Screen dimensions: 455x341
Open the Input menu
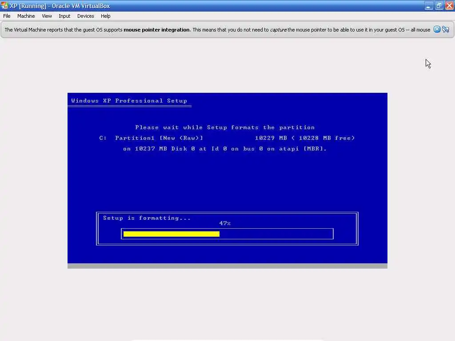coord(64,16)
